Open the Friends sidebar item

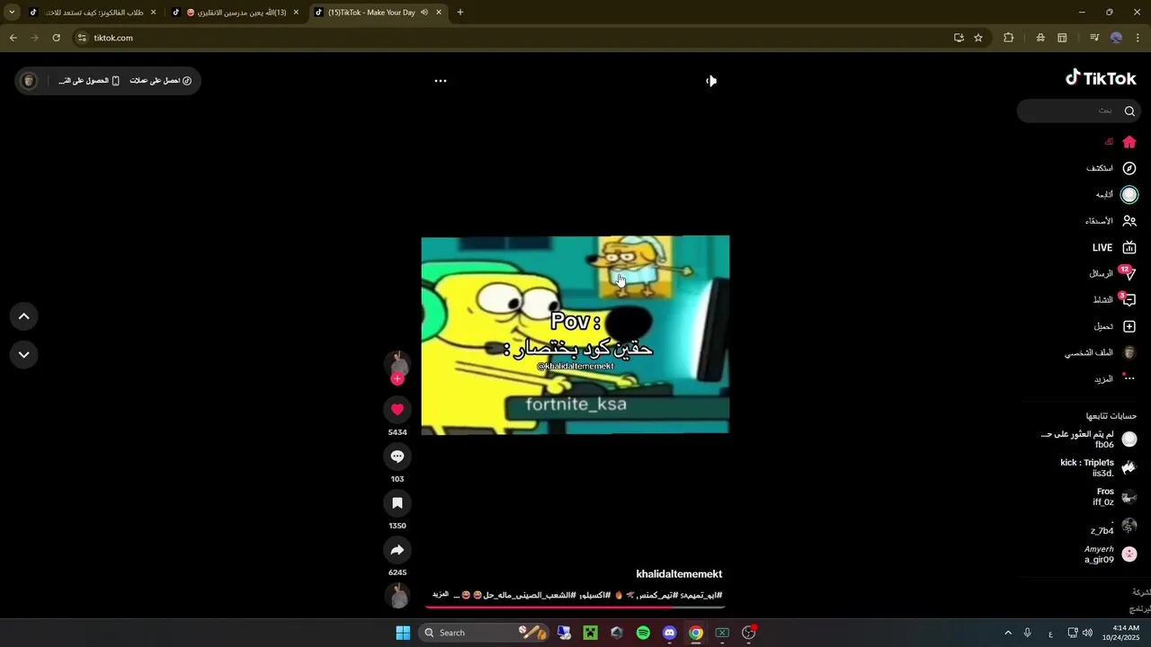coord(1112,221)
